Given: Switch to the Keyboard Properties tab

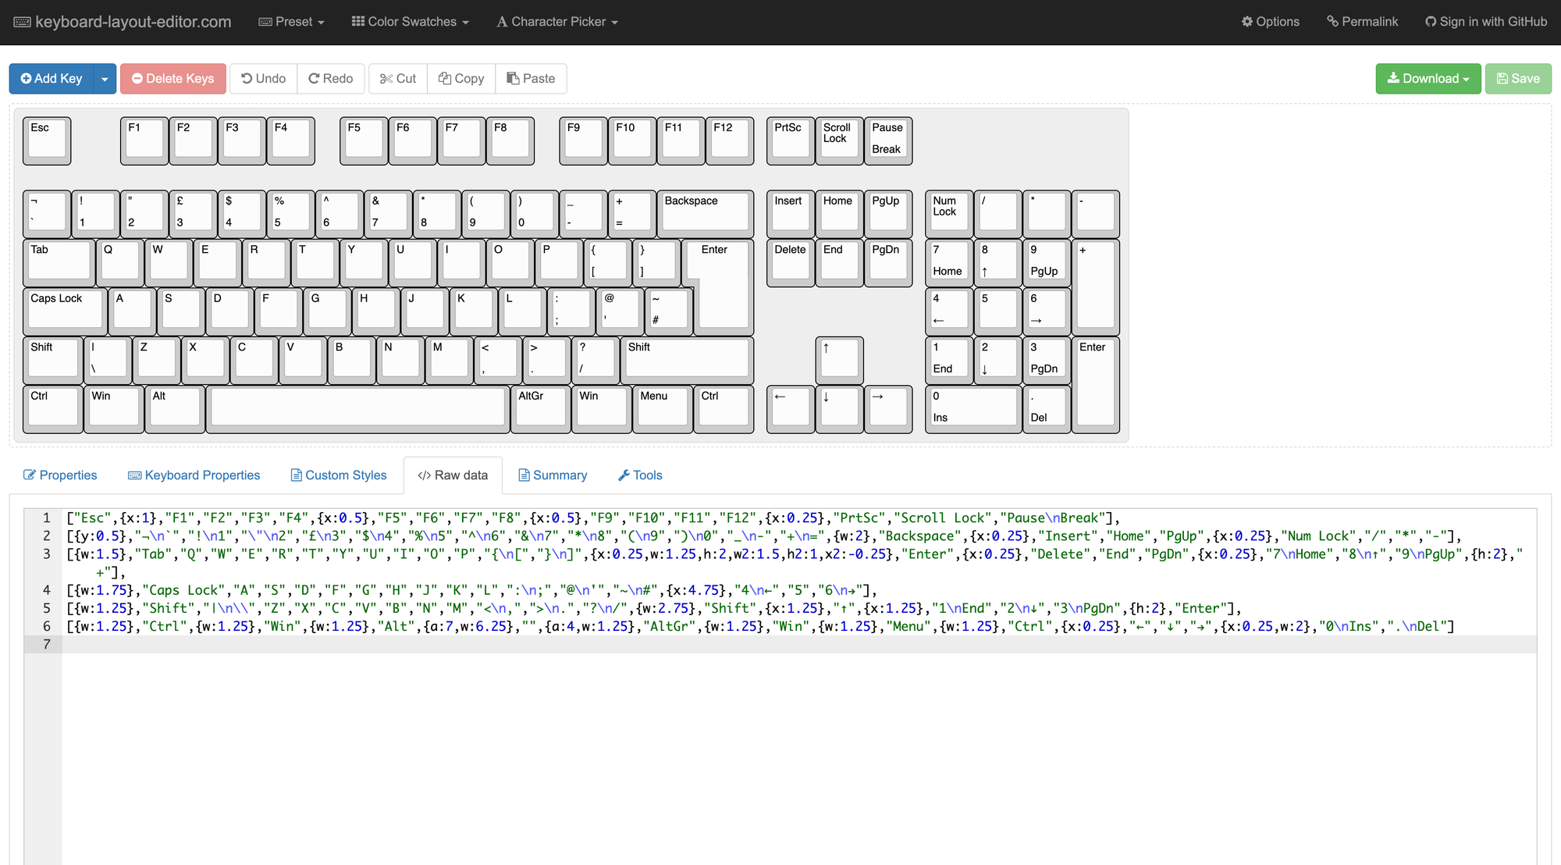Looking at the screenshot, I should [194, 475].
